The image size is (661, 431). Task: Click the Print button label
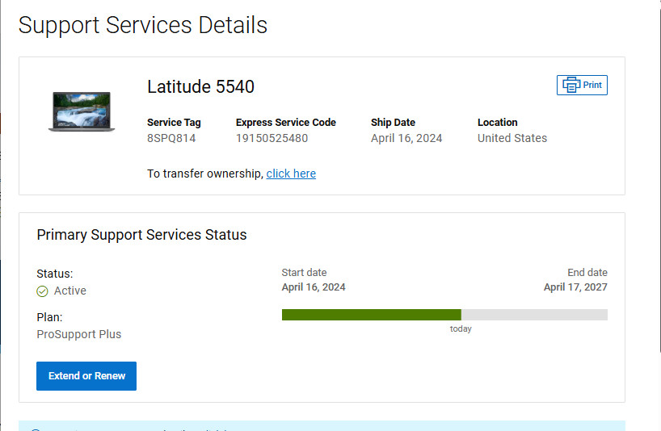592,85
